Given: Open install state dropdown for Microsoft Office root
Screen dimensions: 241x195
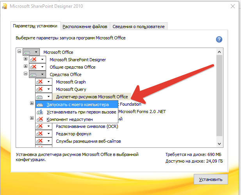Looking at the screenshot, I should [x=31, y=52].
